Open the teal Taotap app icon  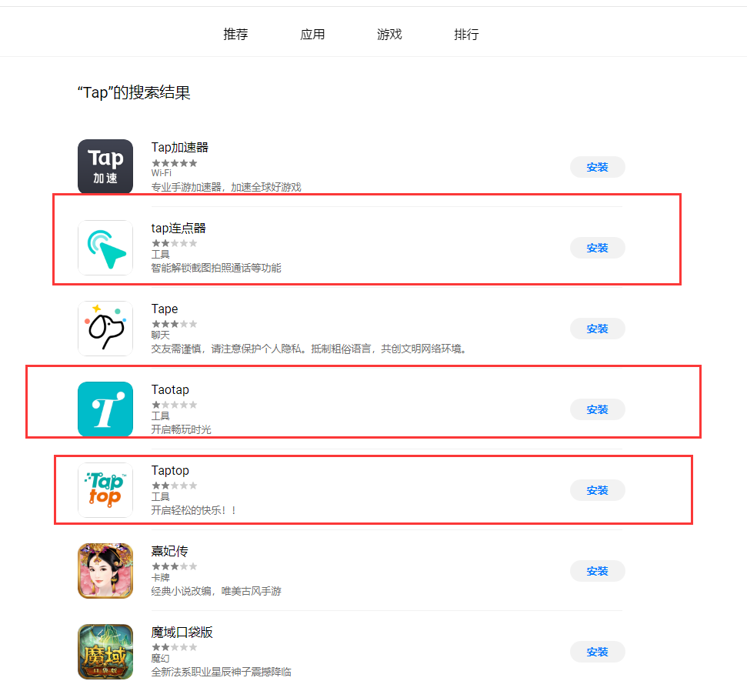point(105,409)
